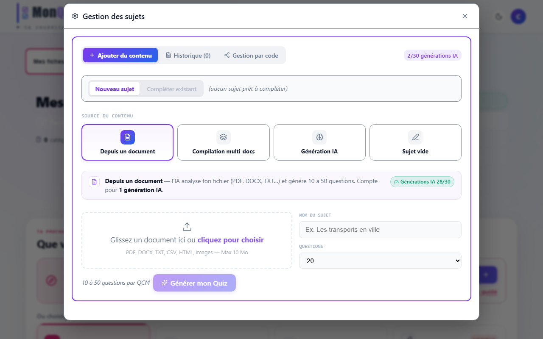
Task: Switch to Compléter existant mode
Action: click(172, 89)
